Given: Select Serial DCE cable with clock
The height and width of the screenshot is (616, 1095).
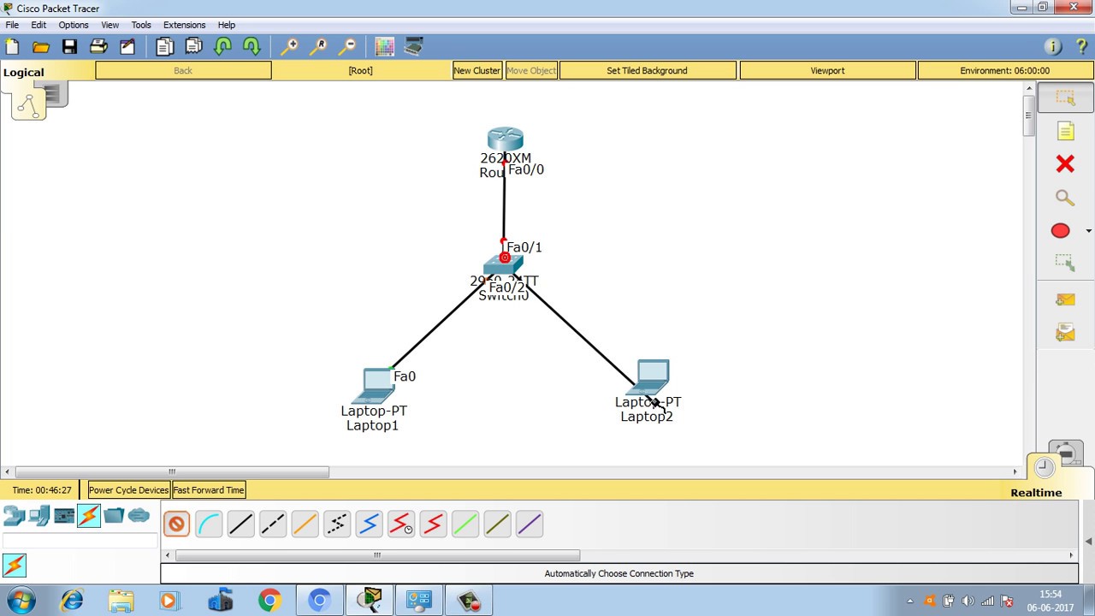Looking at the screenshot, I should [401, 524].
